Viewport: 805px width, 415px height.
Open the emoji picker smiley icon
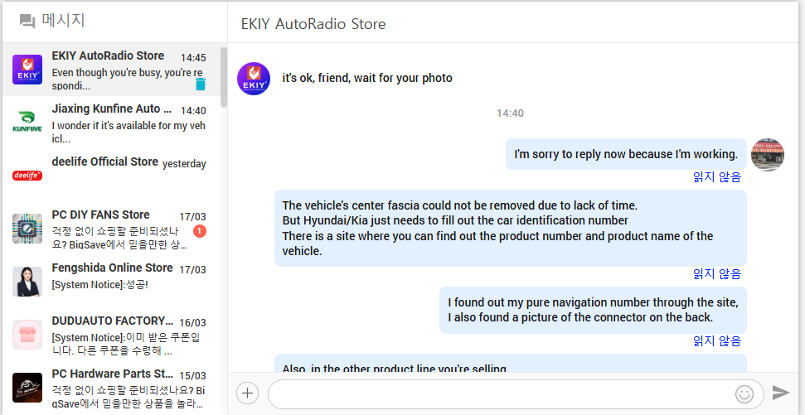coord(744,393)
